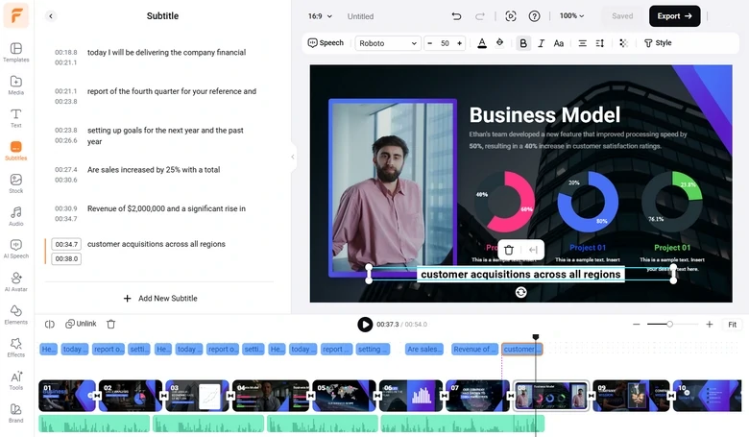Open the Roboto font dropdown

[x=388, y=43]
